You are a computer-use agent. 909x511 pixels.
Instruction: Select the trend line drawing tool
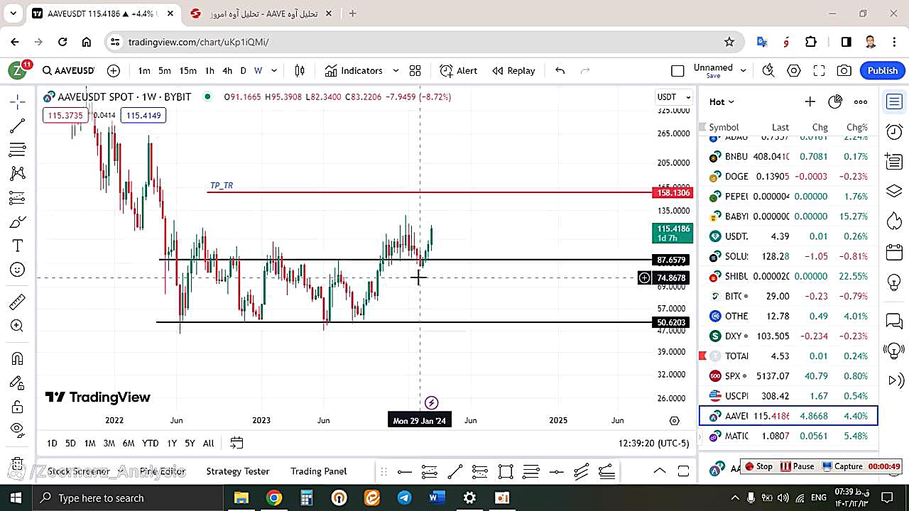18,126
